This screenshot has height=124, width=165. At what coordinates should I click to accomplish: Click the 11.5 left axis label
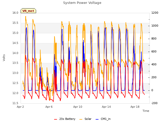(15, 103)
